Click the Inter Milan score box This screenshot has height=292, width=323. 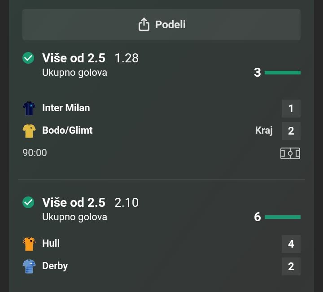tap(291, 109)
